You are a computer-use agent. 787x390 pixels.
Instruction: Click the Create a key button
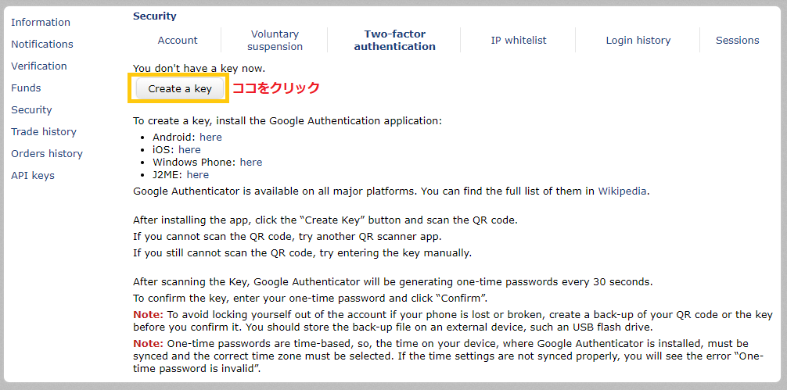coord(180,89)
